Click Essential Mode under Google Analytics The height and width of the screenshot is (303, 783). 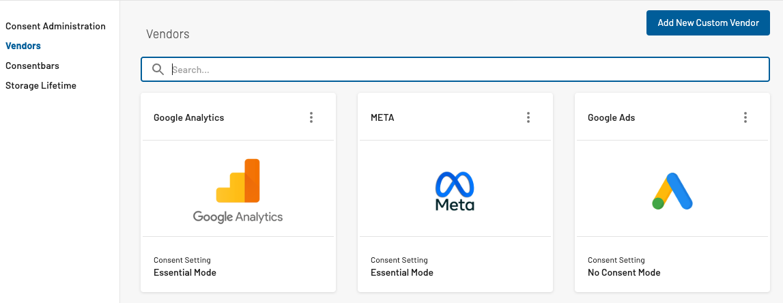185,272
